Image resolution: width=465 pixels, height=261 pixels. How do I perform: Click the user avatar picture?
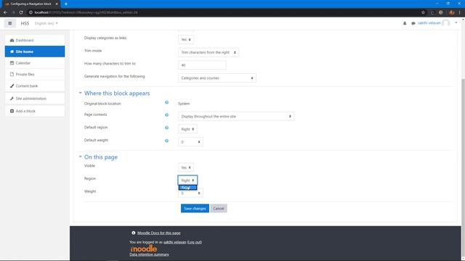tap(445, 23)
